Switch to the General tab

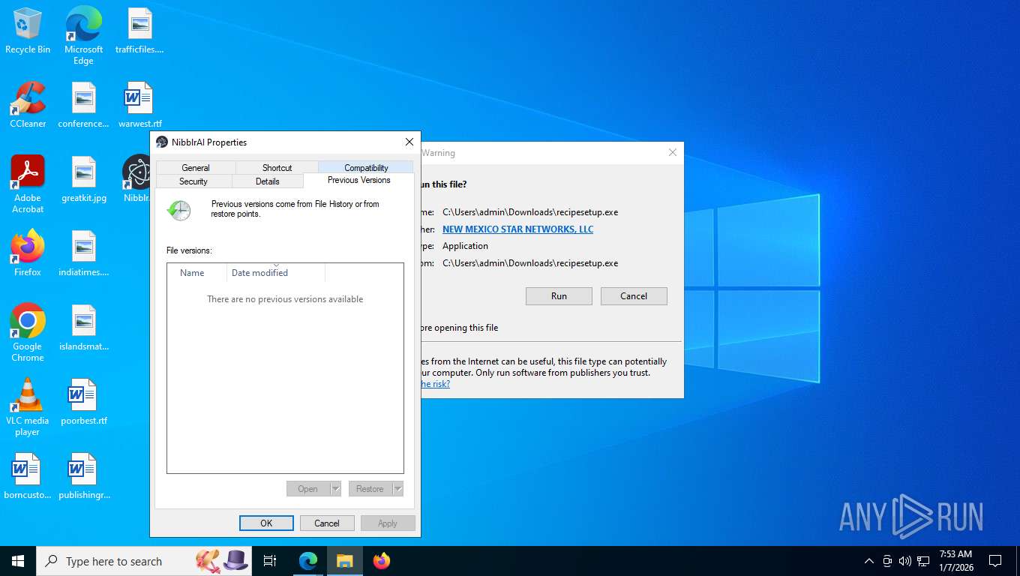pyautogui.click(x=196, y=168)
